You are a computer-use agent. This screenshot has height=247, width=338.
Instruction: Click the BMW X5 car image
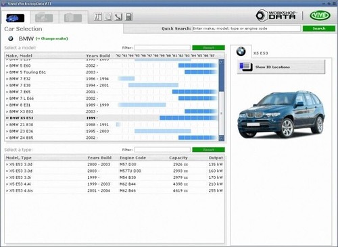[x=281, y=115]
